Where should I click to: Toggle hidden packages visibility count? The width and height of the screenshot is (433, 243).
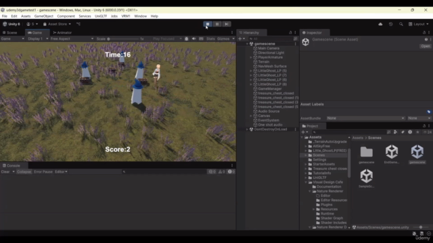[427, 132]
